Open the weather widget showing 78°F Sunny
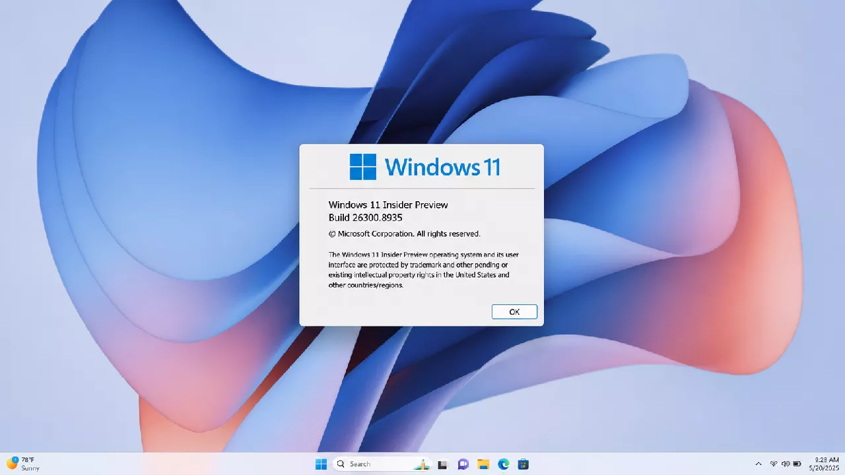Viewport: 845px width, 475px height. (23, 464)
